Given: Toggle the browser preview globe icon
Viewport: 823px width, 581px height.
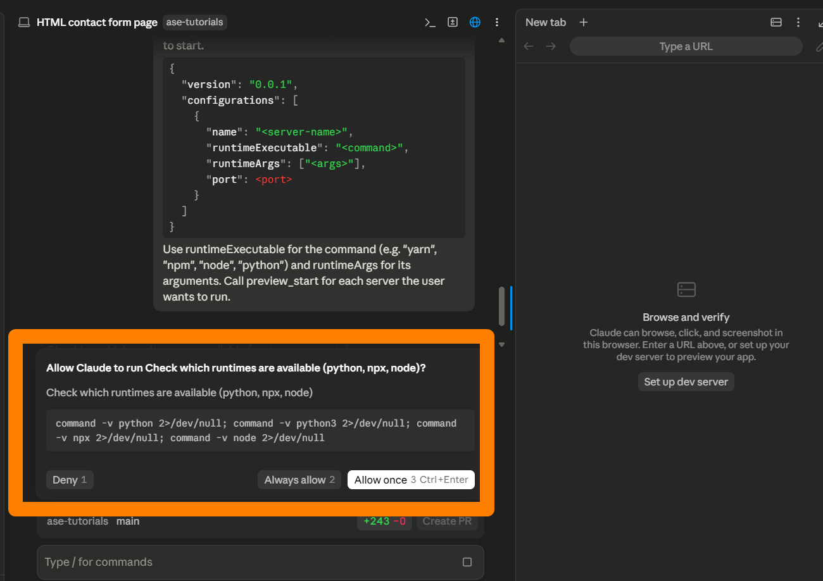Looking at the screenshot, I should pyautogui.click(x=475, y=22).
